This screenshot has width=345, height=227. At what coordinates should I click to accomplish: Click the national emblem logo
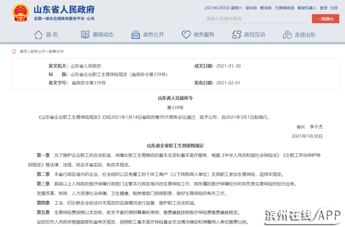pyautogui.click(x=20, y=13)
